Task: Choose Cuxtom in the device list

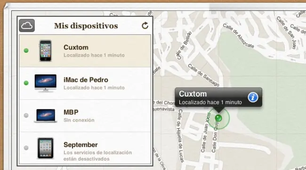Action: (x=85, y=51)
